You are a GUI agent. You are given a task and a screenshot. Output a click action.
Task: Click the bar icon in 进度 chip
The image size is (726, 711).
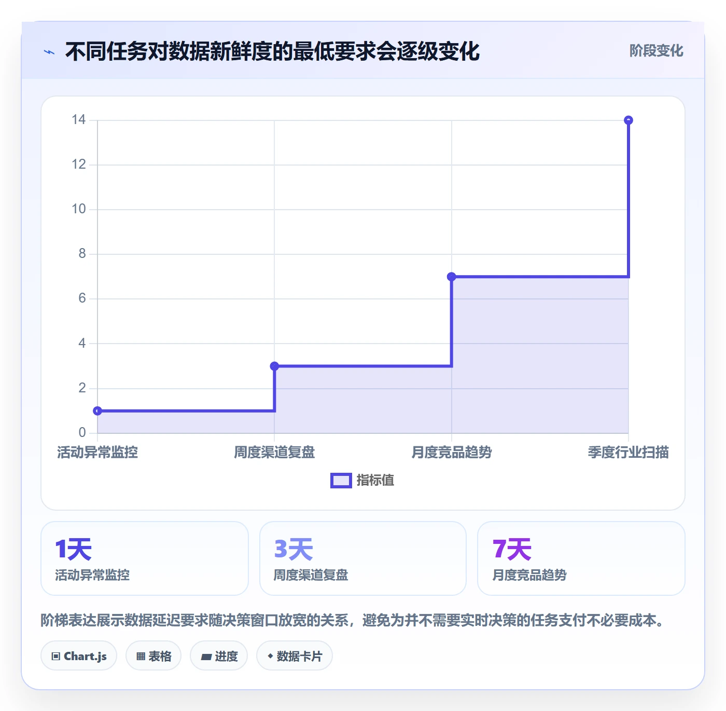tap(206, 657)
